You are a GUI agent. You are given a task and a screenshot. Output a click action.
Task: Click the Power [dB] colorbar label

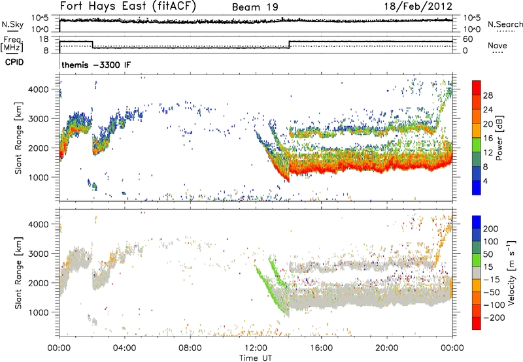[x=499, y=138]
